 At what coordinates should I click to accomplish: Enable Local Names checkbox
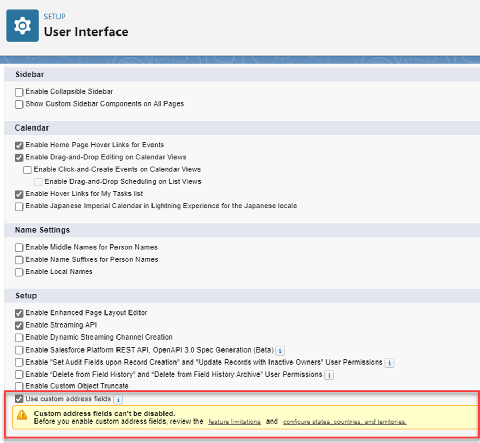pyautogui.click(x=19, y=272)
